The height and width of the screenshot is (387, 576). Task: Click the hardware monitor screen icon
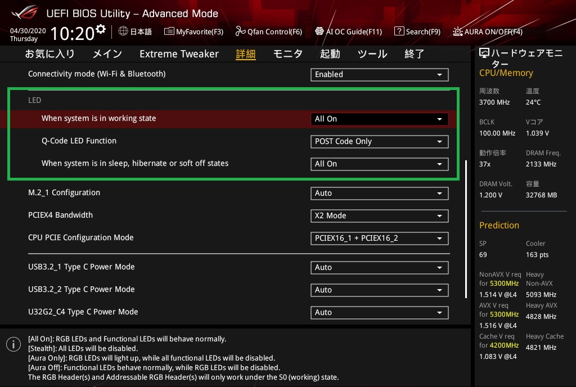tap(484, 53)
